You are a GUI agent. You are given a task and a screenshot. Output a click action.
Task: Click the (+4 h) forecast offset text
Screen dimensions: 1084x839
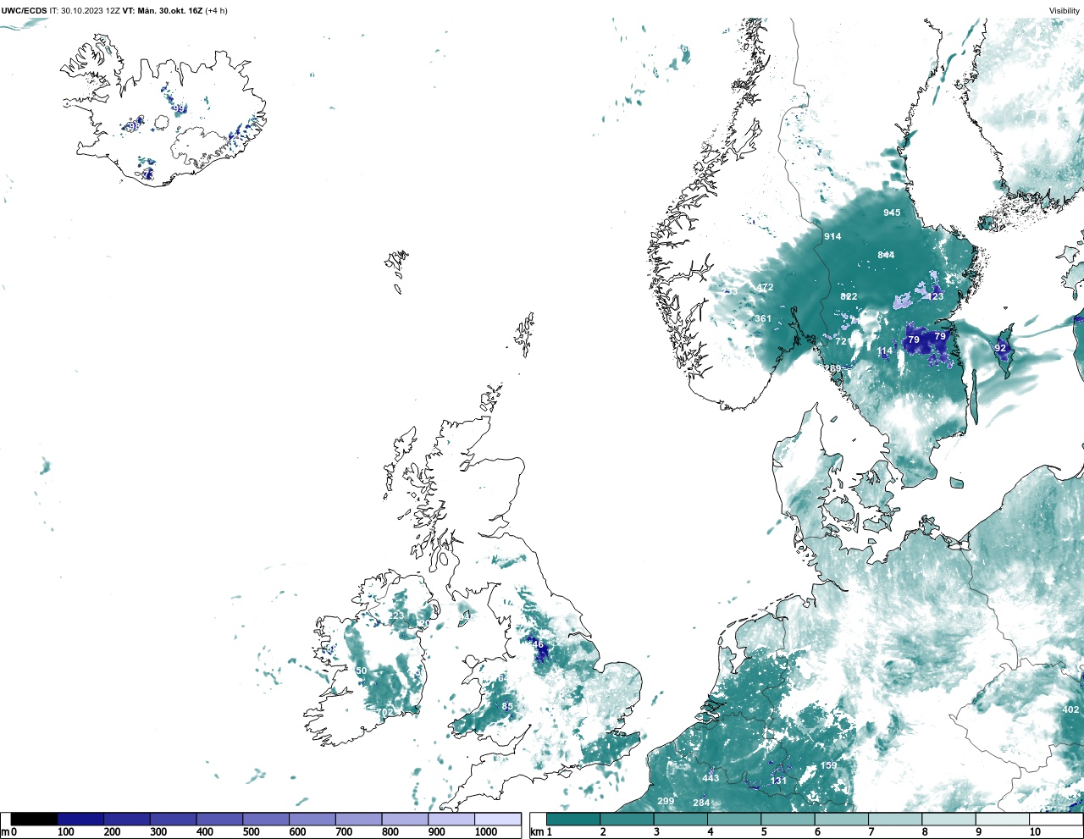coord(216,10)
